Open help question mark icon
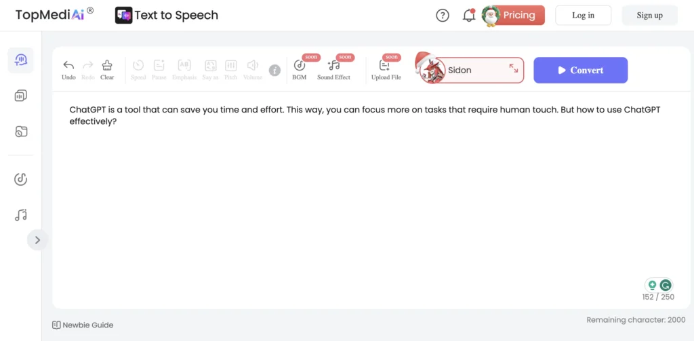Viewport: 694px width, 341px height. (443, 16)
